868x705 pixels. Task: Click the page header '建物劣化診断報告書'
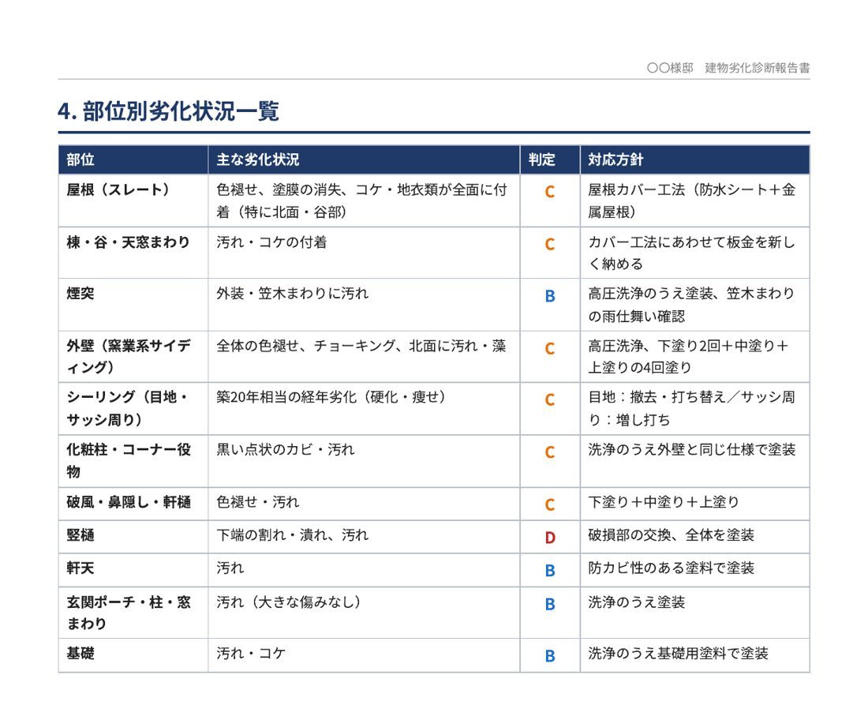coord(757,68)
